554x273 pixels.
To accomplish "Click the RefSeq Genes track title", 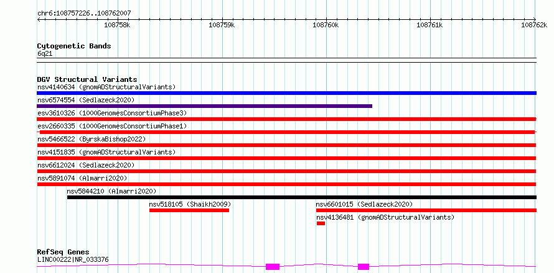I will point(63,252).
